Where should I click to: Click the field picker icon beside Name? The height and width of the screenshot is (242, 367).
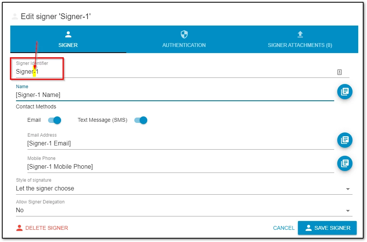[x=345, y=92]
